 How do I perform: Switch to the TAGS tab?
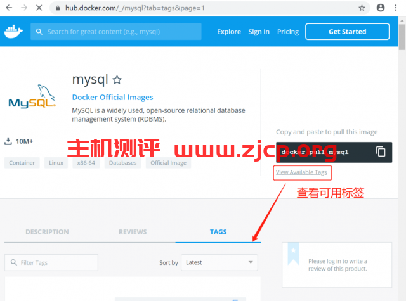pyautogui.click(x=218, y=232)
